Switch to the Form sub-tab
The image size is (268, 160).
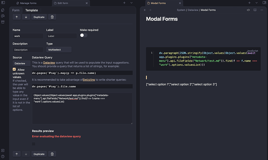16,10
